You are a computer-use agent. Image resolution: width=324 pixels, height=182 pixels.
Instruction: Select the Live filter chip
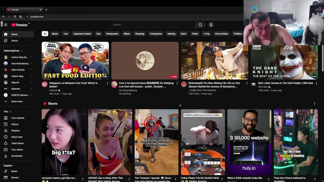[66, 34]
